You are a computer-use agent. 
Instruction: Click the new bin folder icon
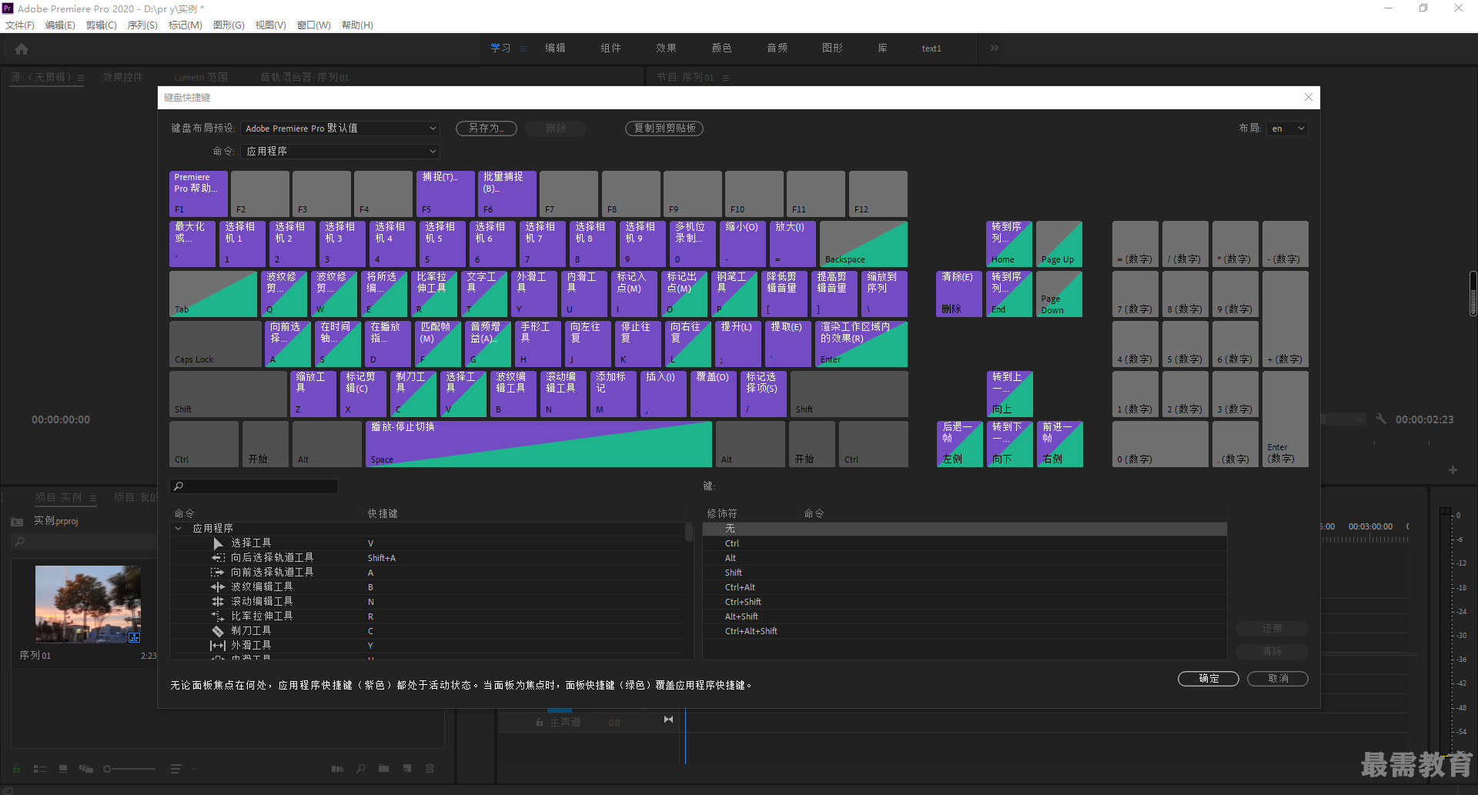tap(383, 769)
